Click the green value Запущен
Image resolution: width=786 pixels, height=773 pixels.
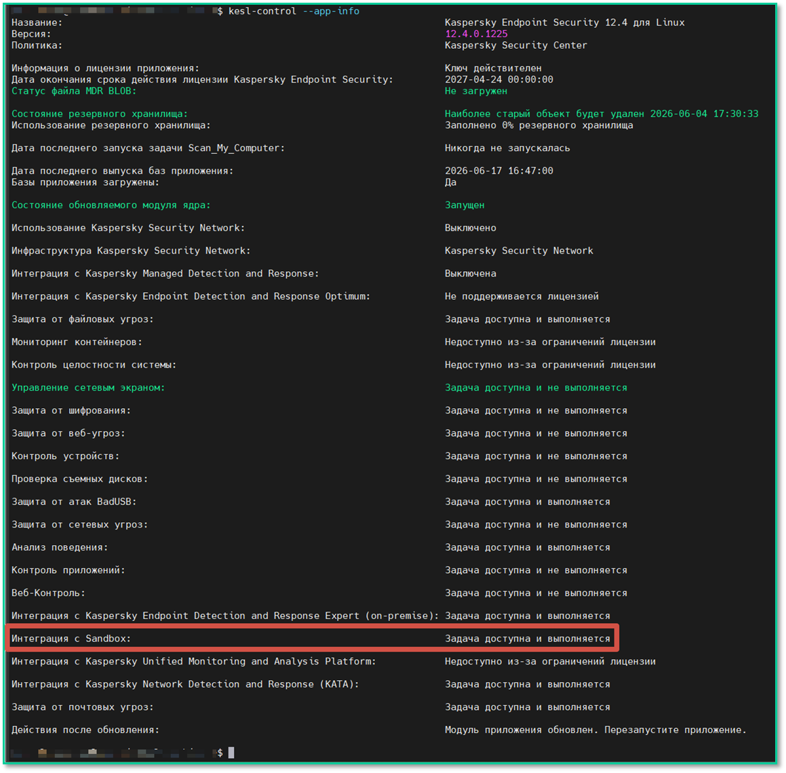click(x=465, y=205)
